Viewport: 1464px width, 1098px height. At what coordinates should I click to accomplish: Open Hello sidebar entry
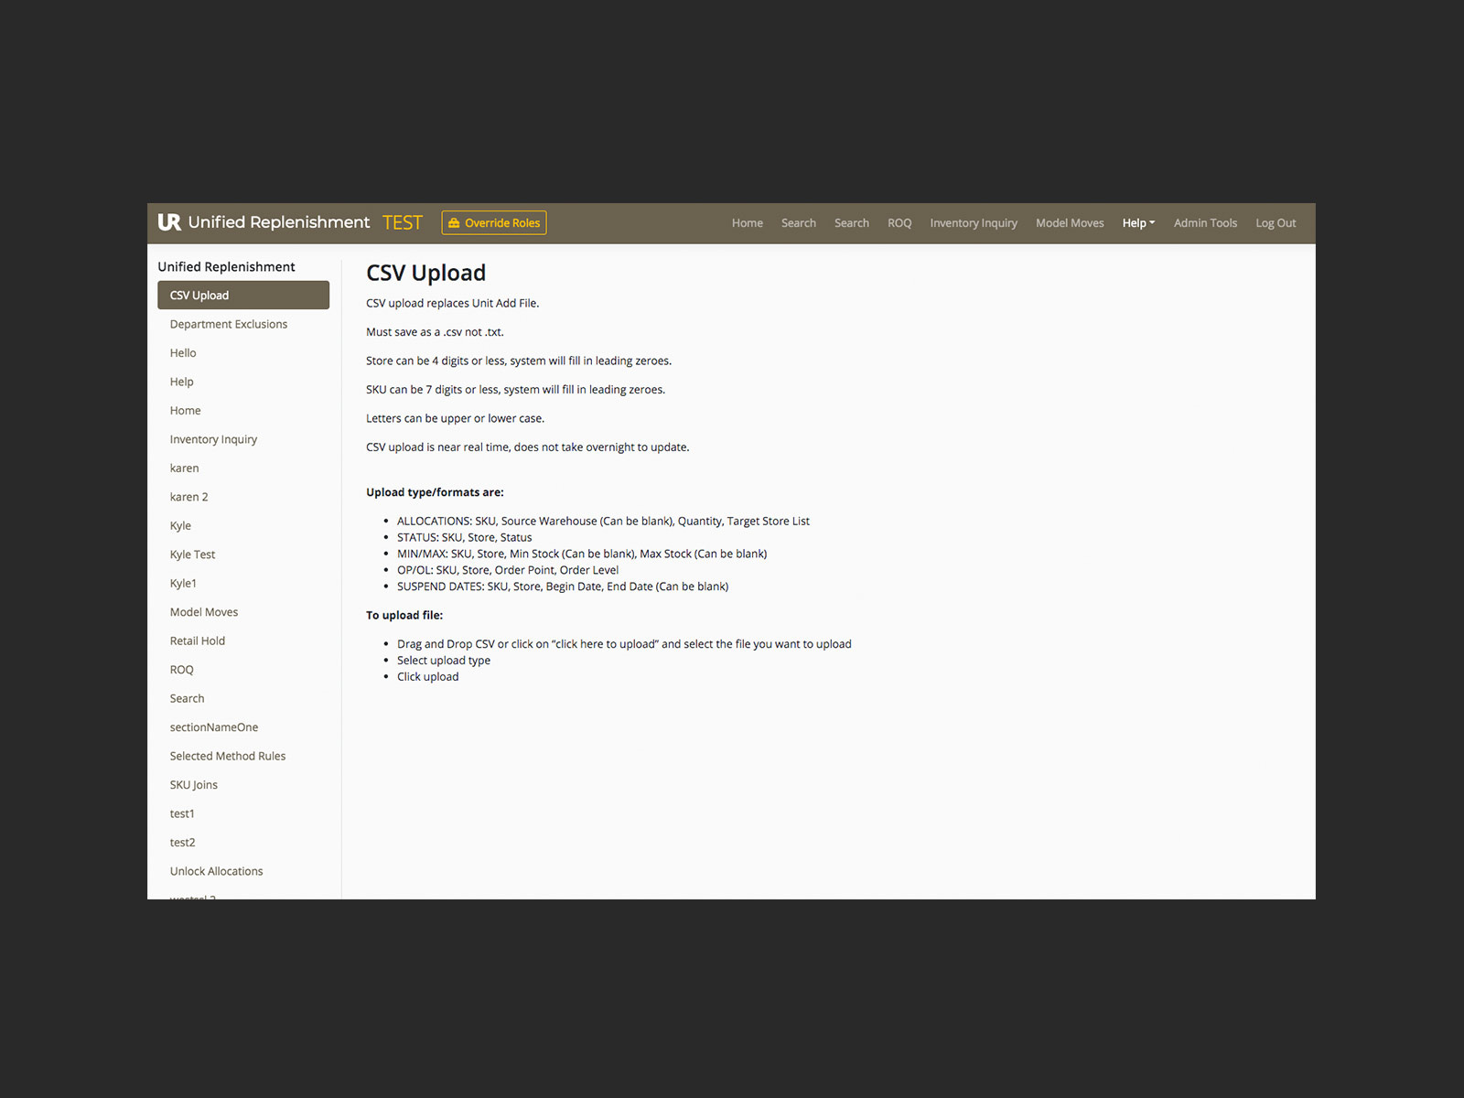[x=183, y=353]
